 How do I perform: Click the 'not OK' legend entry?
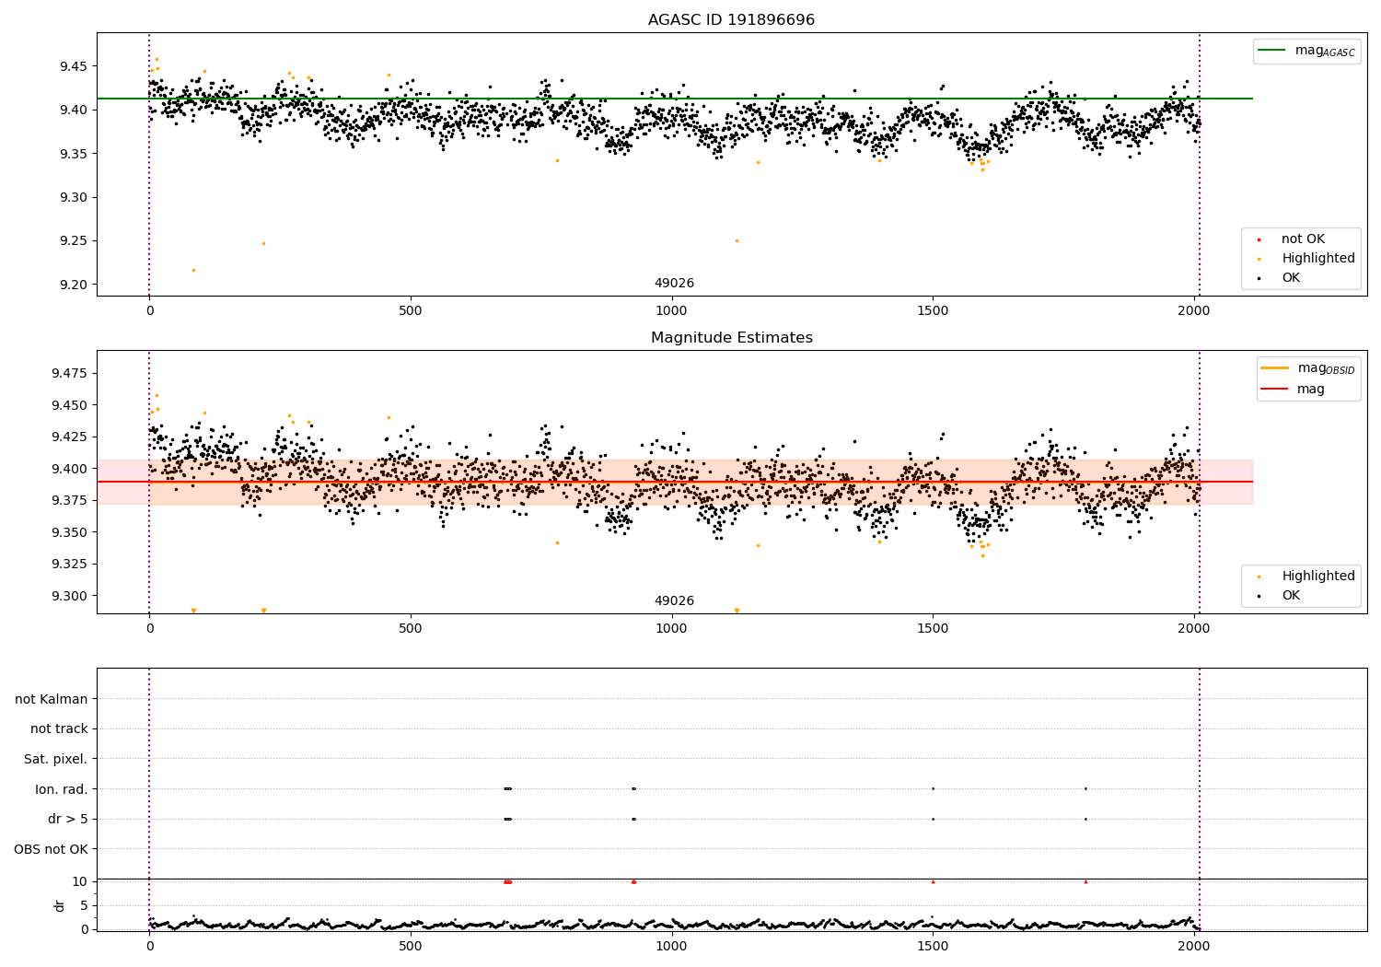pyautogui.click(x=1303, y=239)
